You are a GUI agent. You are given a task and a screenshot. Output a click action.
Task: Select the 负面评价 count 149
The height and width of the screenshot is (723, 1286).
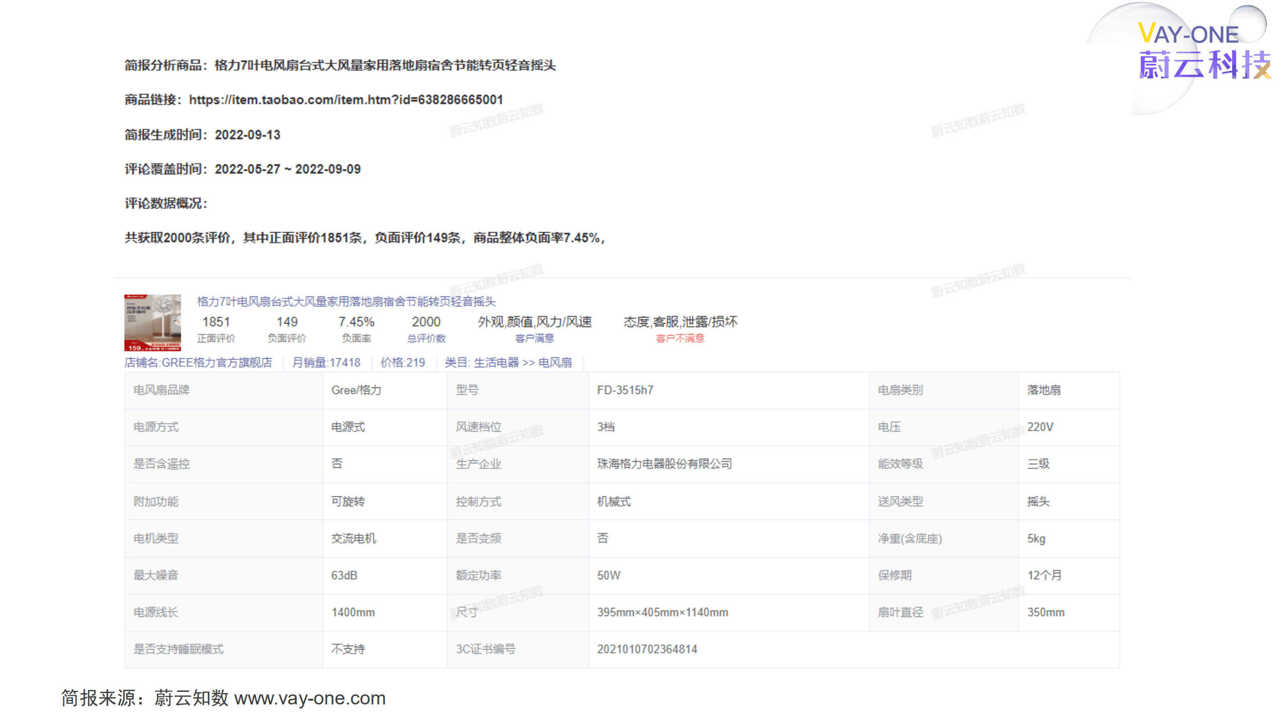286,322
